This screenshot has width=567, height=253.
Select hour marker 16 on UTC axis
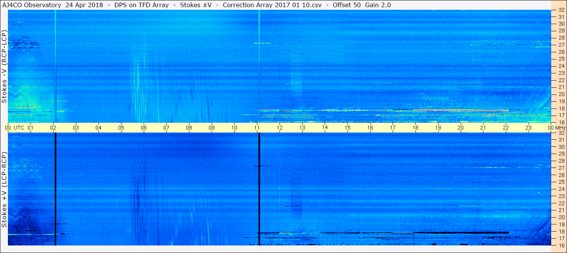(370, 128)
